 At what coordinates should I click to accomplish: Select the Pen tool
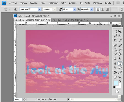click(115, 63)
